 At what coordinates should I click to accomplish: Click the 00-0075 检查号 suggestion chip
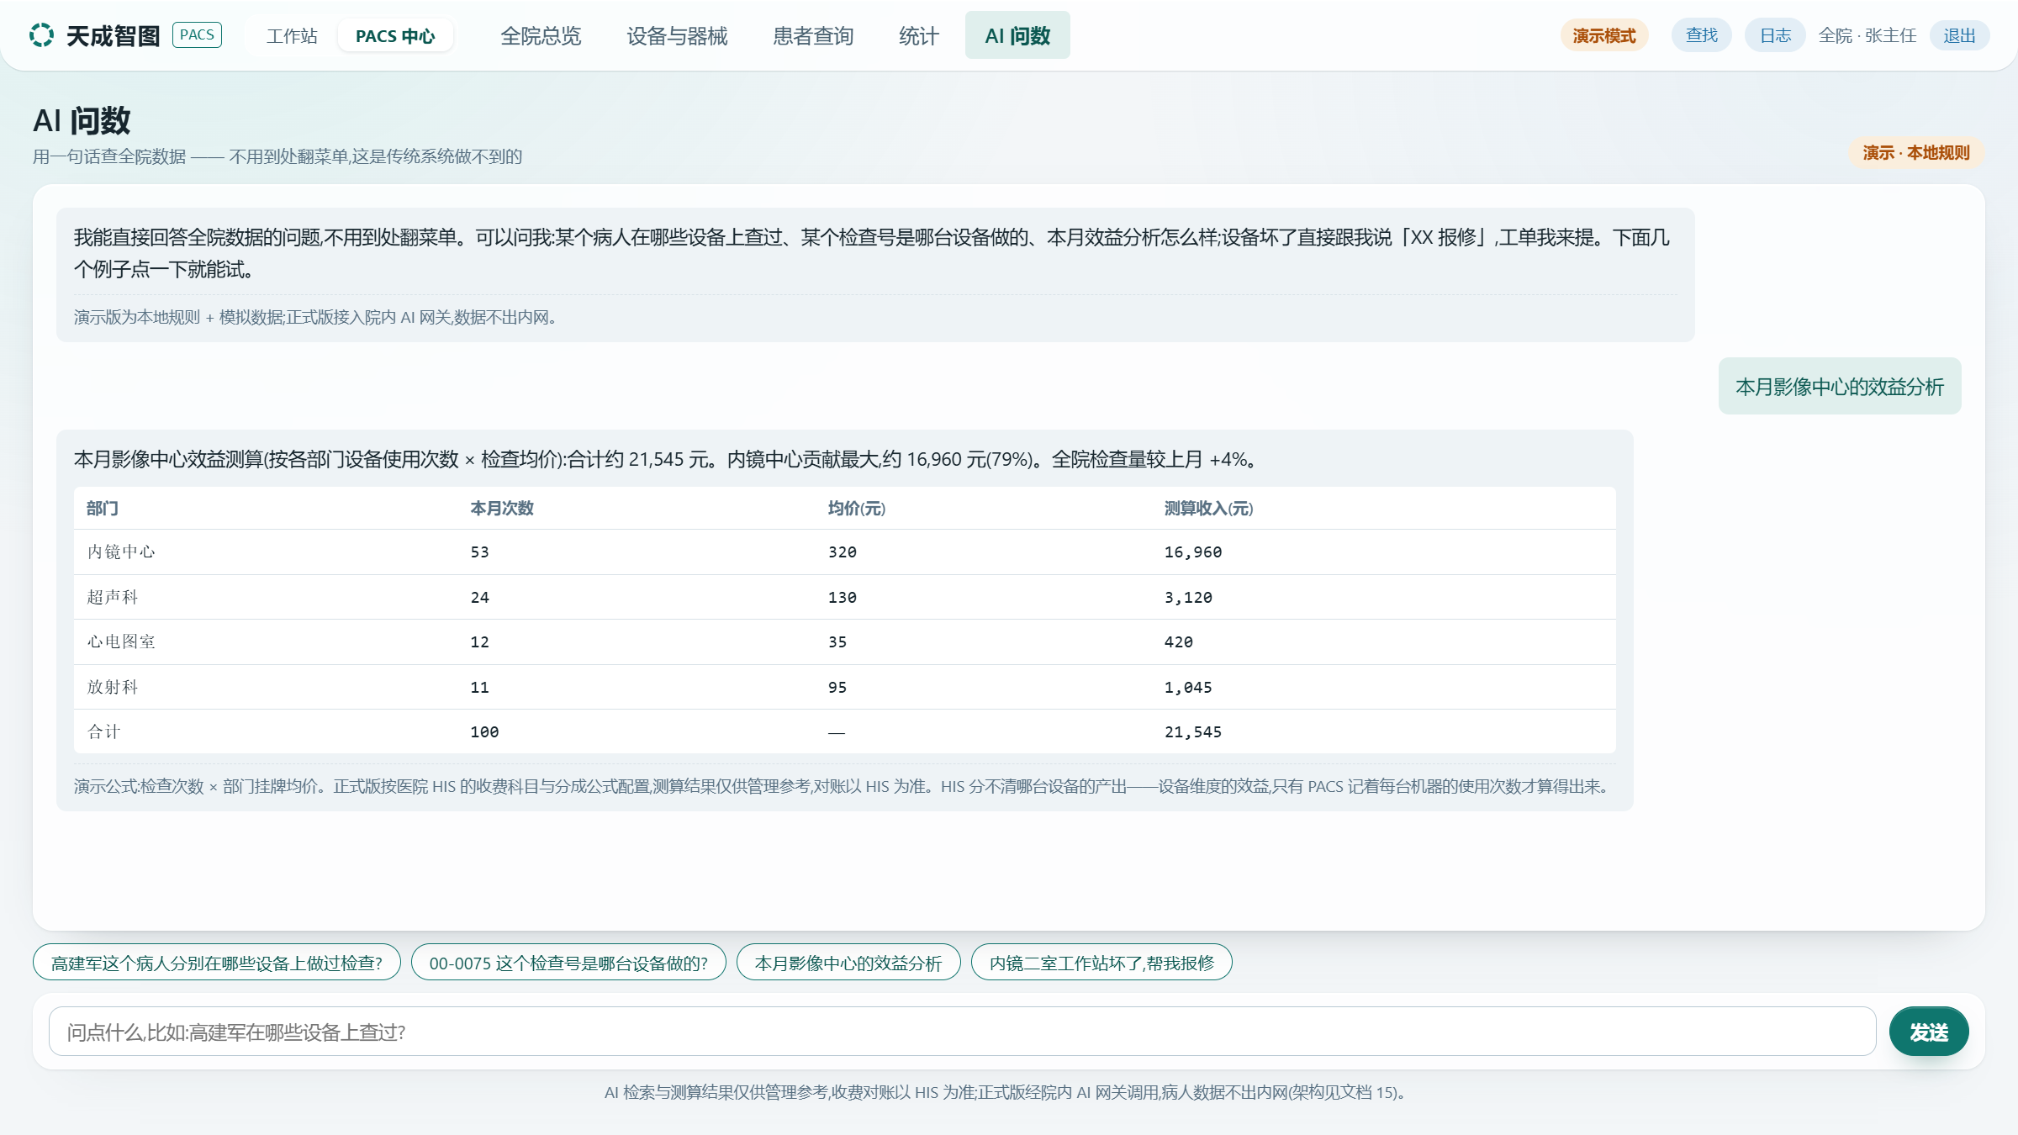[x=568, y=963]
